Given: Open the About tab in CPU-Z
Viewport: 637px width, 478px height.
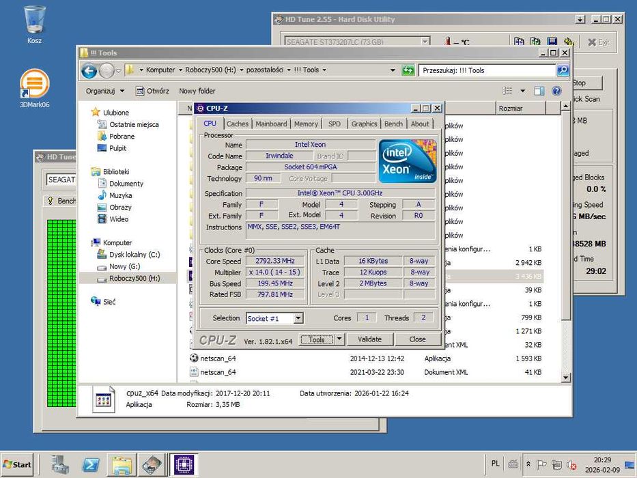Looking at the screenshot, I should (420, 124).
